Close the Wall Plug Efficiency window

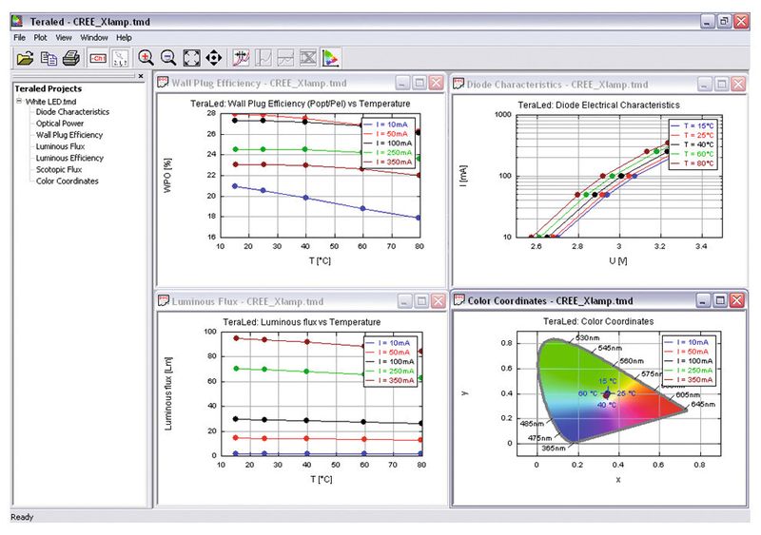pyautogui.click(x=437, y=83)
